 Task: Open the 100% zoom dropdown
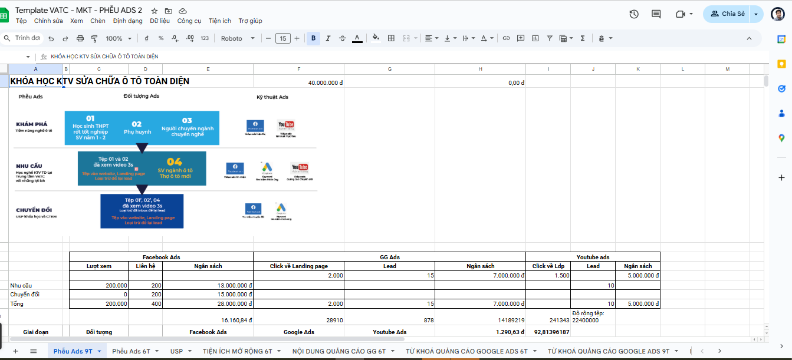pos(119,38)
